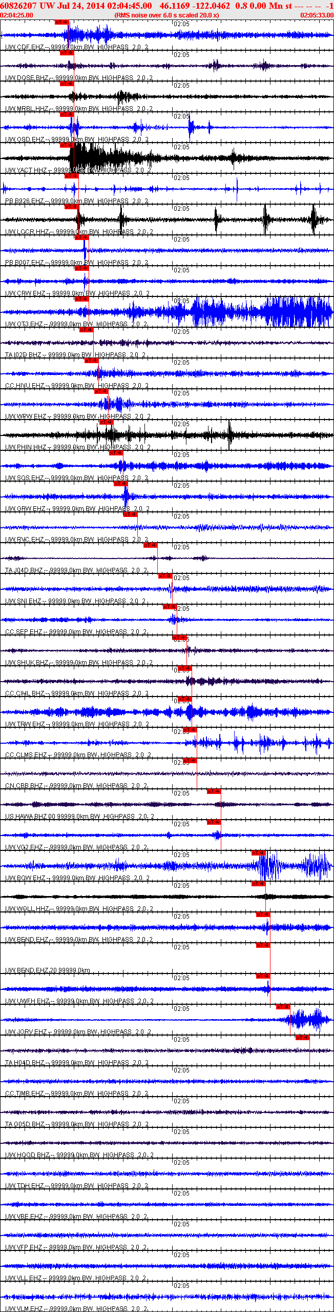Select the UW SNI EHZ station label
This screenshot has width=334, height=1312.
[75, 601]
